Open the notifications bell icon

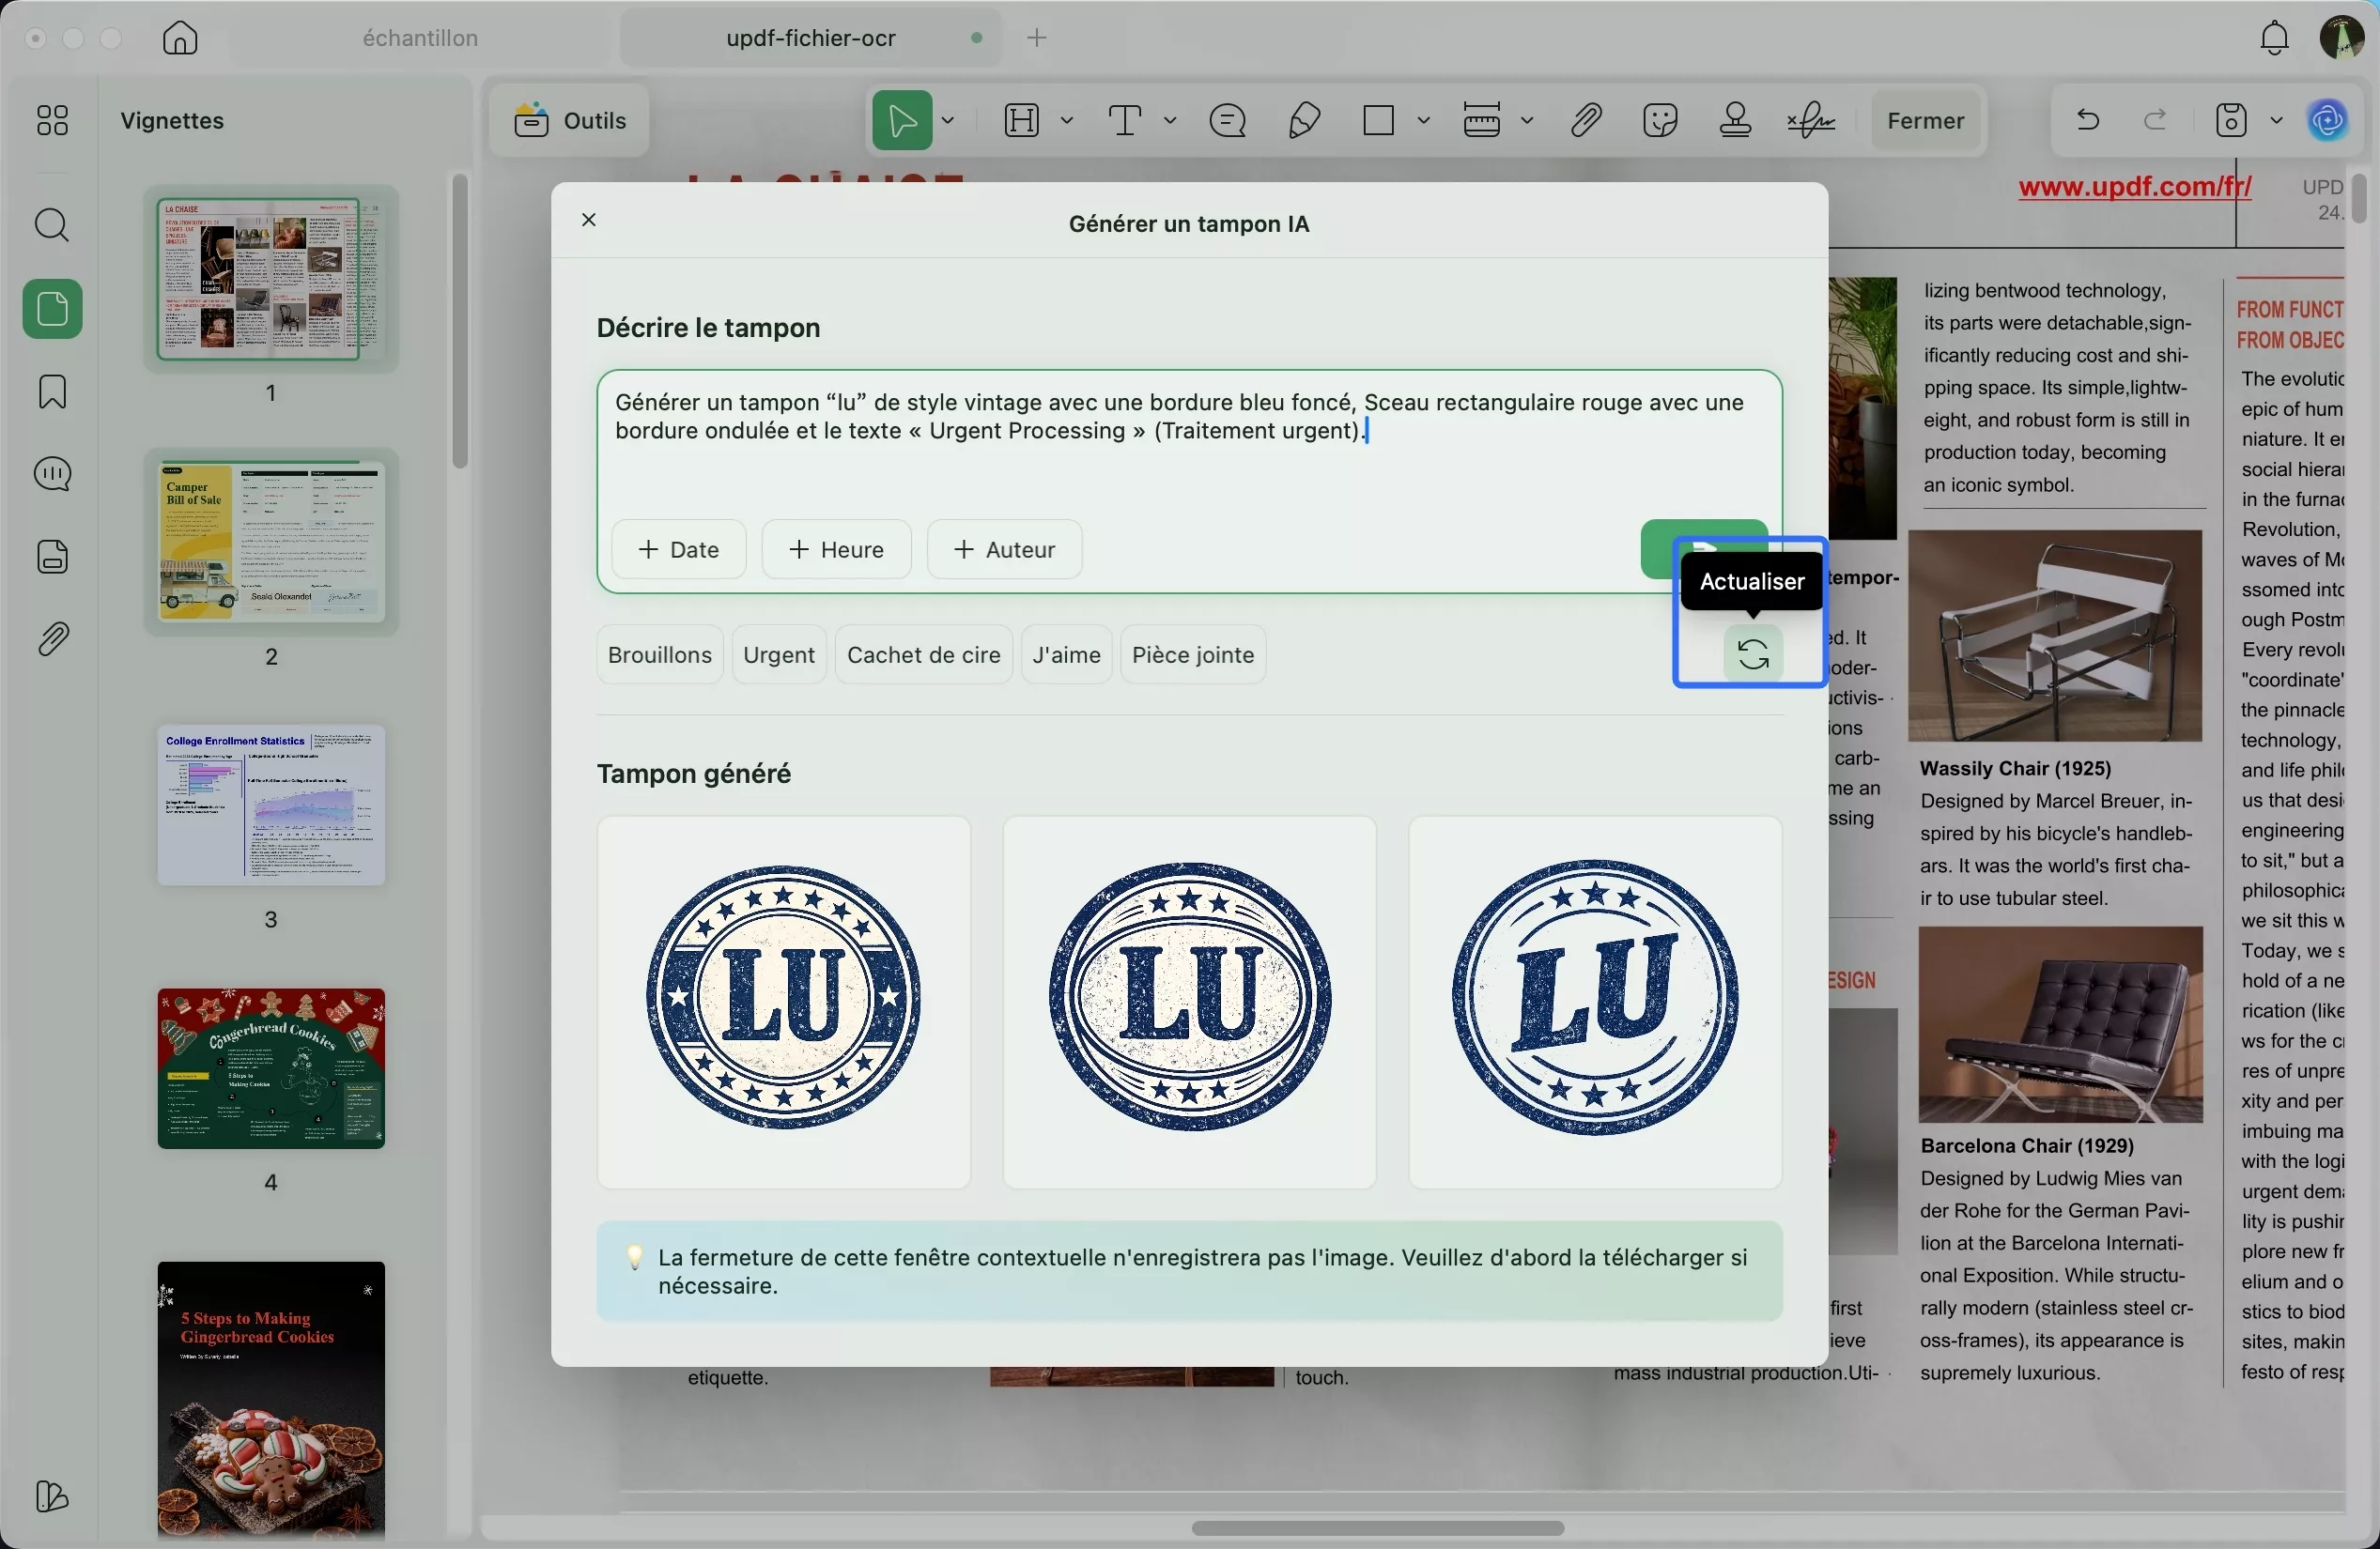(x=2274, y=38)
